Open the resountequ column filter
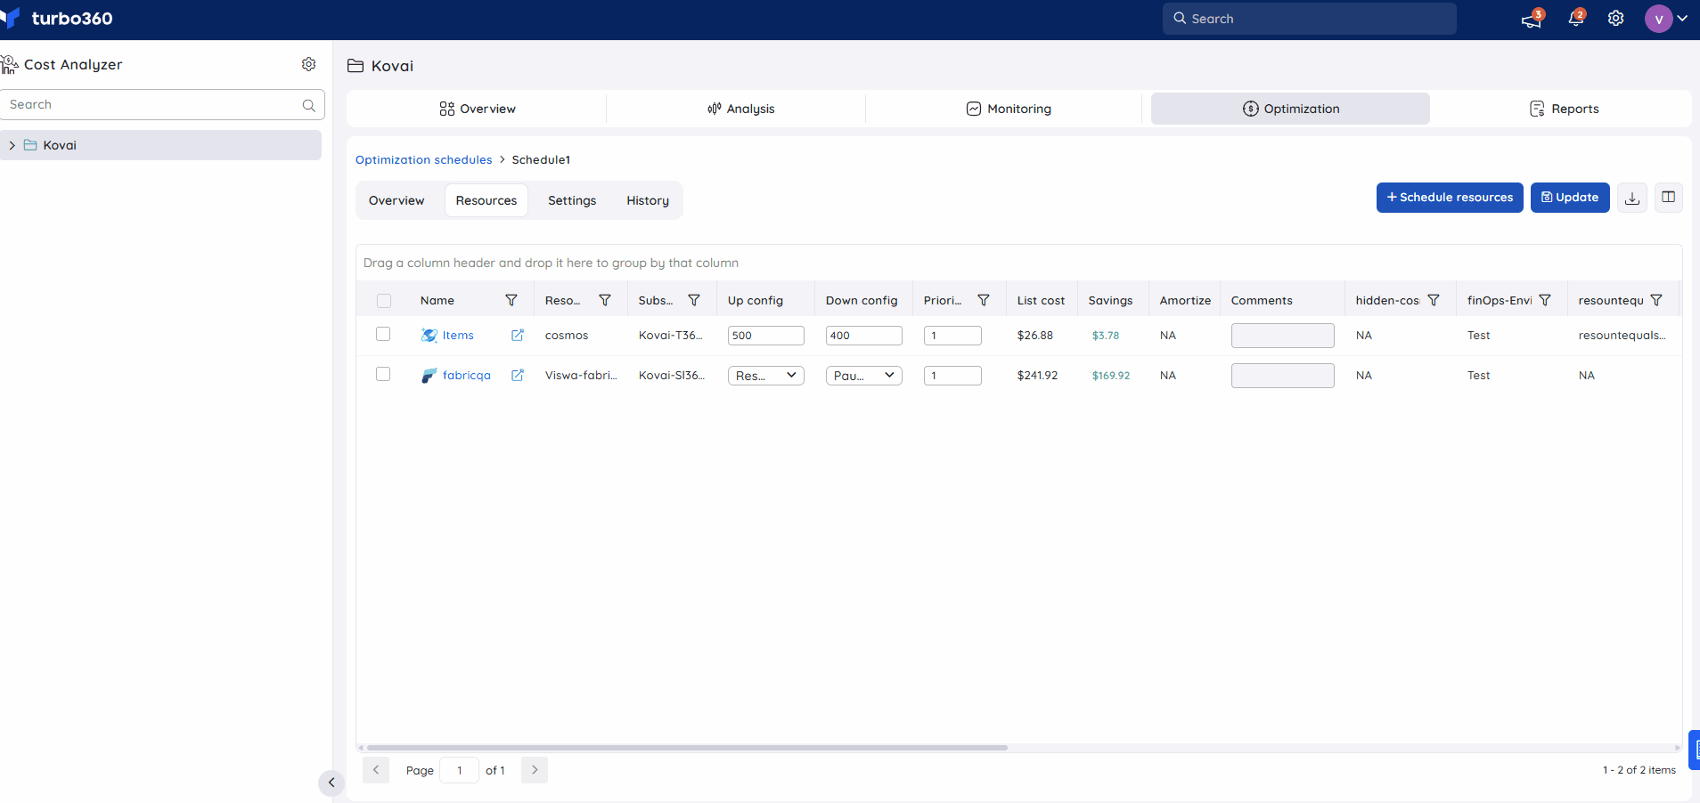The width and height of the screenshot is (1700, 803). pyautogui.click(x=1656, y=300)
